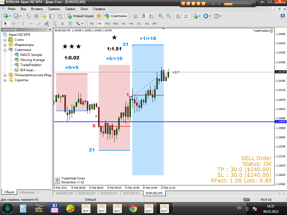This screenshot has width=287, height=215.
Task: Toggle the Market Watch window icon
Action: pos(28,16)
